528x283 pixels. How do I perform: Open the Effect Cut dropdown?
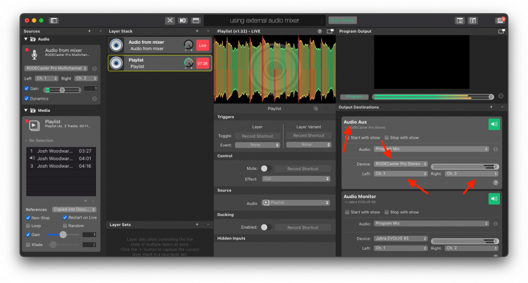[x=296, y=179]
